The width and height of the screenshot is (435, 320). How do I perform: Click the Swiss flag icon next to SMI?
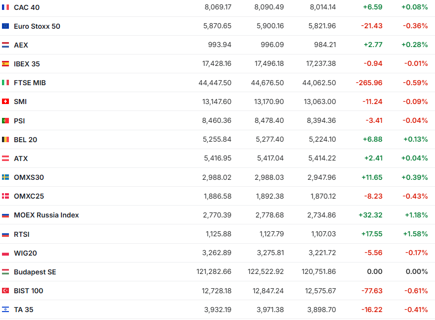5,102
